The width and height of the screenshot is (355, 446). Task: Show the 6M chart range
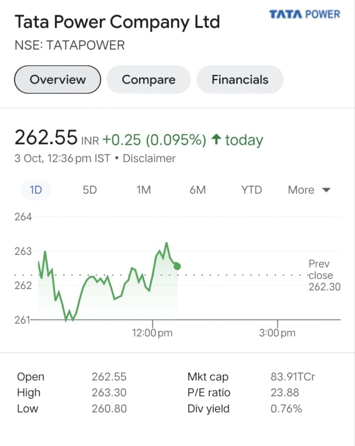click(198, 190)
